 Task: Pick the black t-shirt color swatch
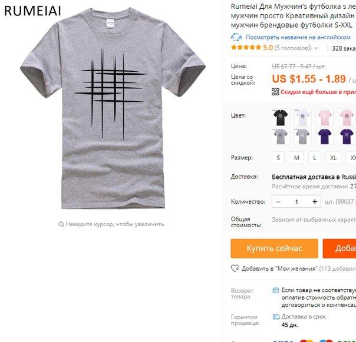coord(281,118)
